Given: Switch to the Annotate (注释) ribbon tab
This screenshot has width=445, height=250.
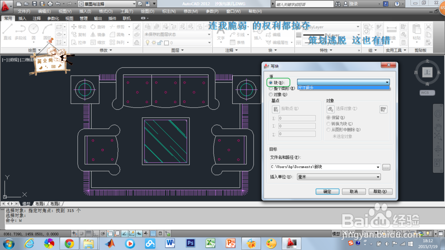Looking at the screenshot, I should (36, 18).
